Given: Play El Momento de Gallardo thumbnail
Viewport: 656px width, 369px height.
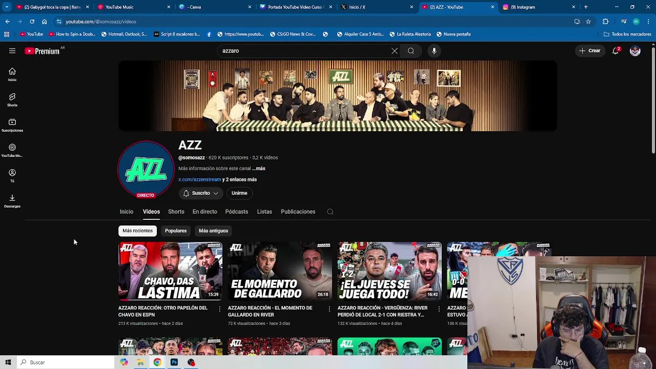Looking at the screenshot, I should [280, 271].
